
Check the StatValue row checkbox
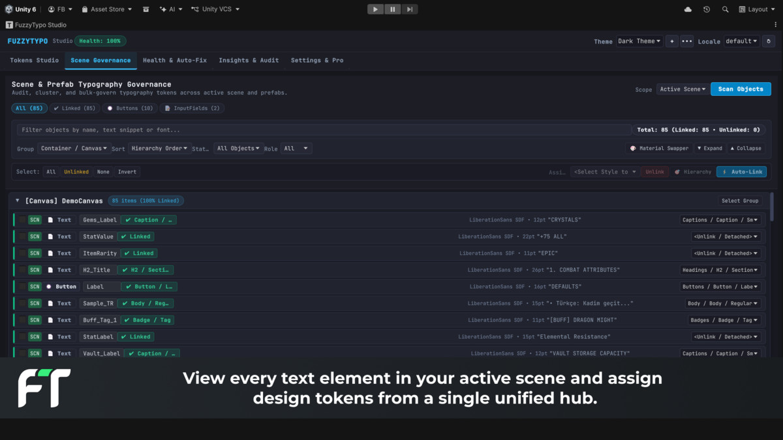[x=22, y=237]
